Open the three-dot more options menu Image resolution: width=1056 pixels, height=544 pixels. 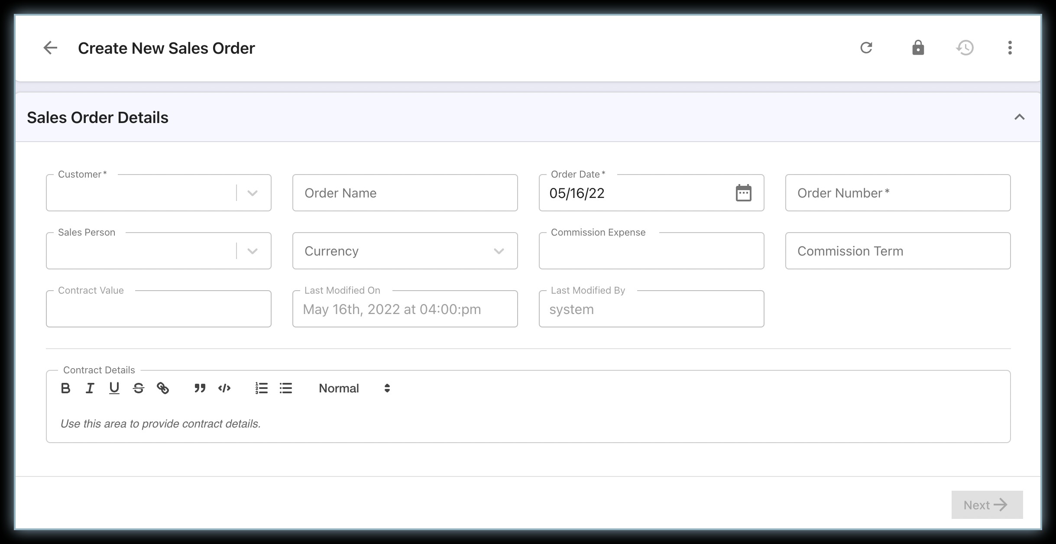tap(1010, 48)
